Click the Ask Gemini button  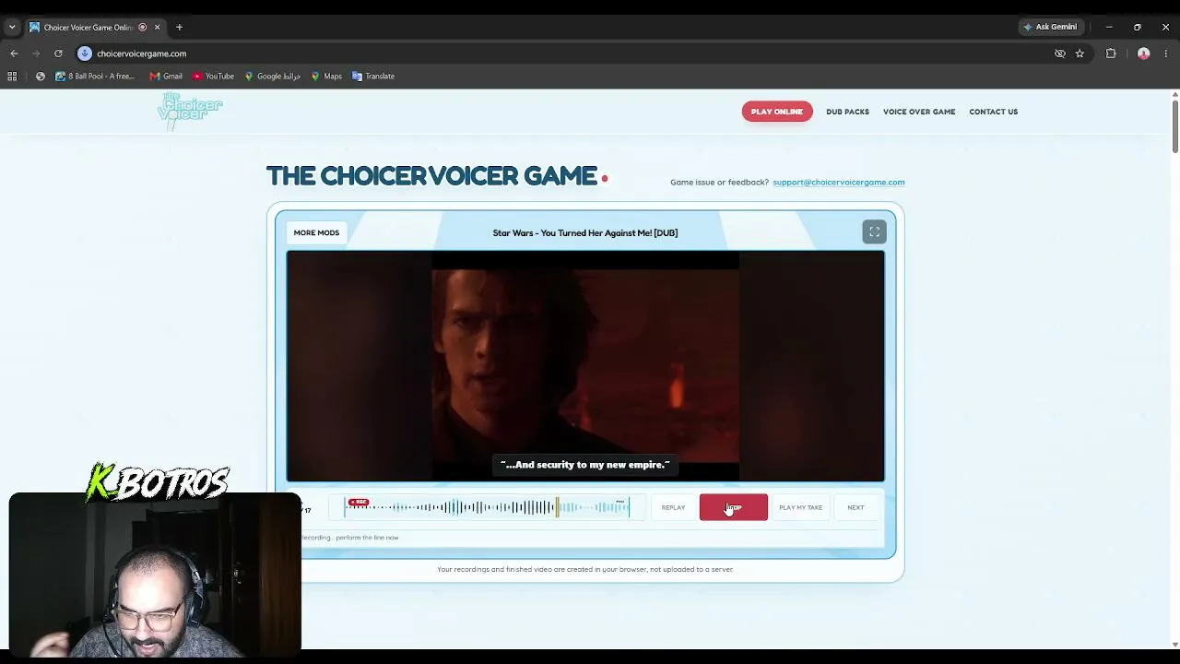pos(1050,28)
